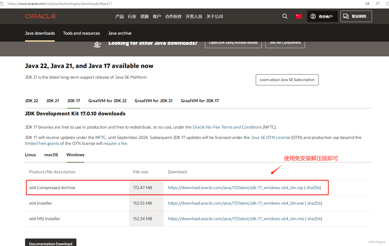Switch to the macOS platform tab
389x246 pixels.
coord(51,155)
